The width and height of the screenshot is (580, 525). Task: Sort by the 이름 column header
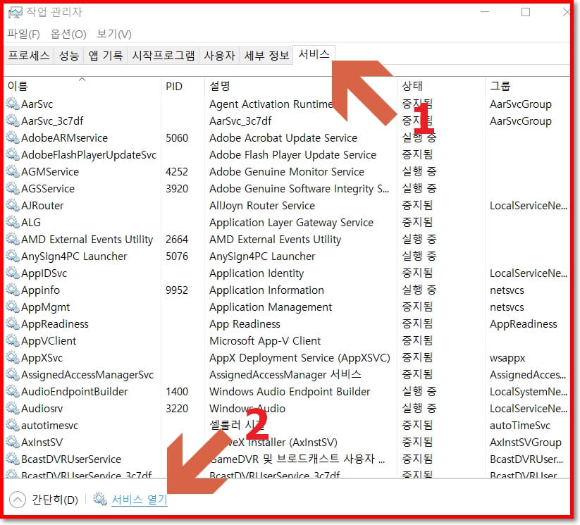[x=82, y=86]
